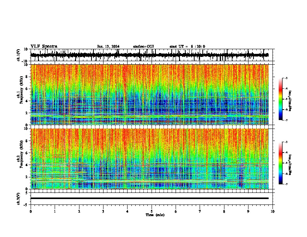Viewport: 307px width, 237px height.
Task: Click the ch.1 colorbar log(PSD) label
Action: [x=290, y=101]
